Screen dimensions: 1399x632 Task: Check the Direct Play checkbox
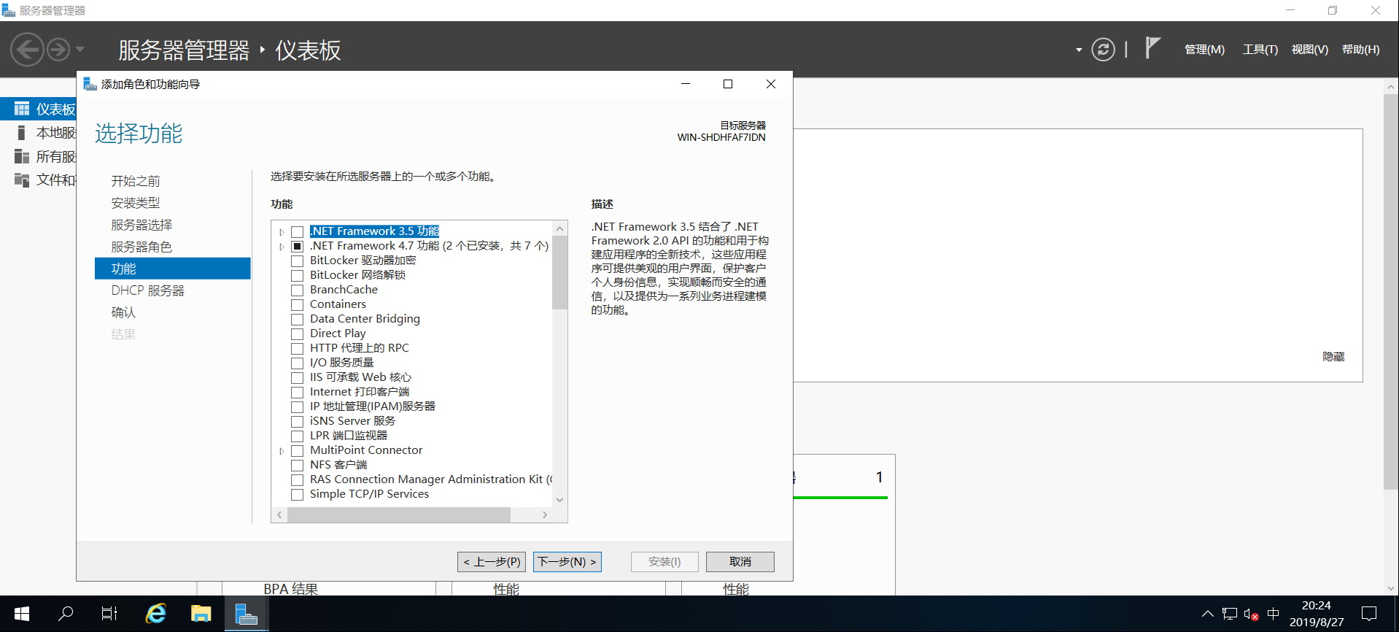pyautogui.click(x=297, y=334)
